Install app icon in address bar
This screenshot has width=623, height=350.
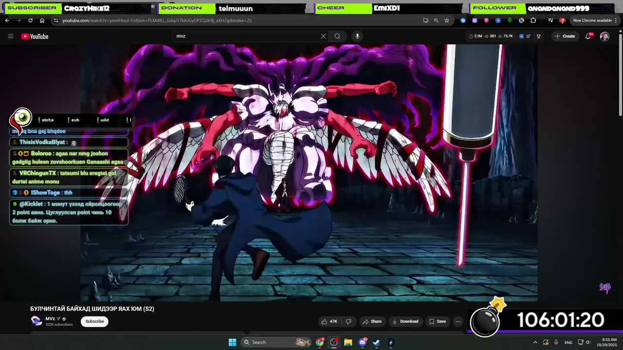[425, 20]
